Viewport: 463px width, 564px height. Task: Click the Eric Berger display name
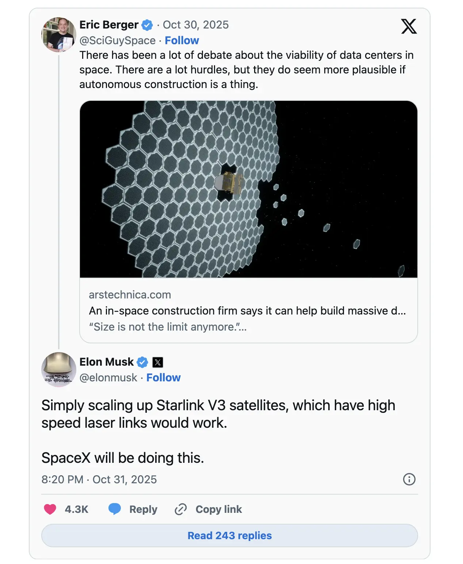click(109, 25)
